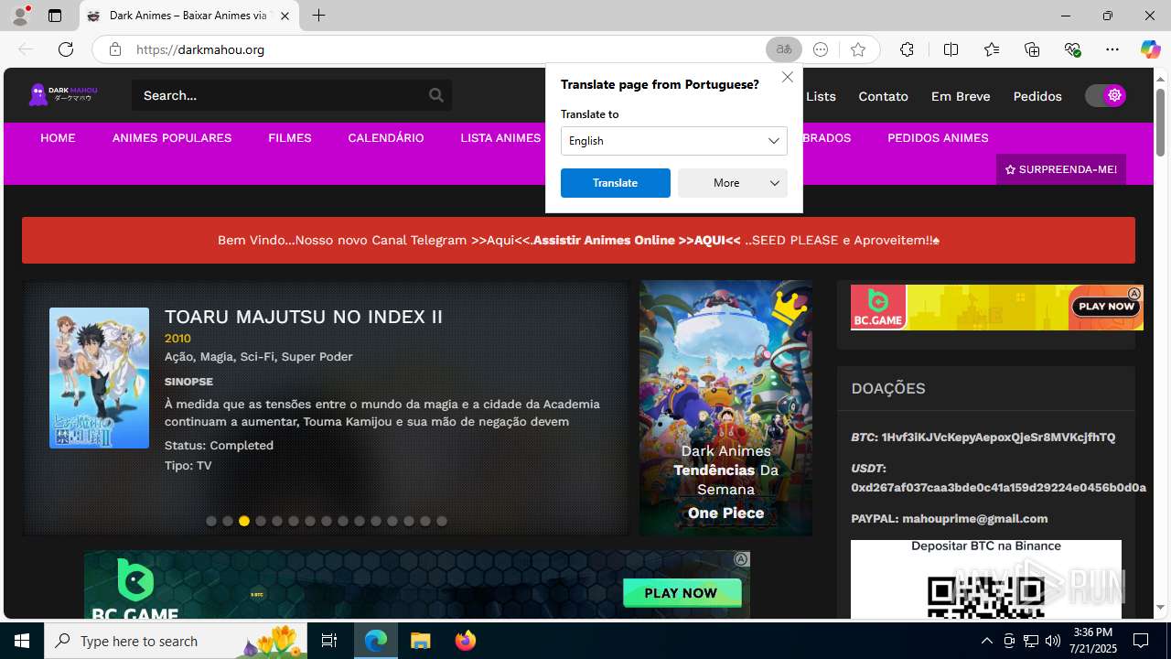Screen dimensions: 1171x659
Task: Click the blue Translate button
Action: point(616,183)
